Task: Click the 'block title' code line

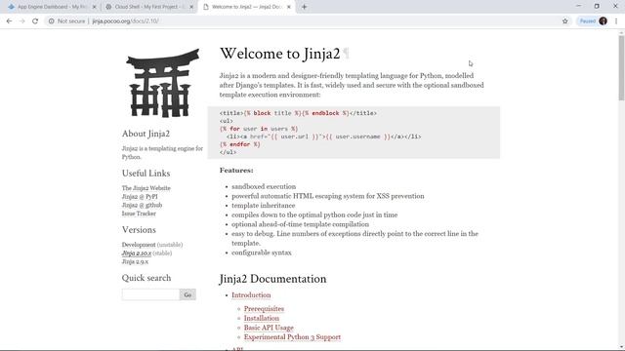Action: (x=298, y=113)
